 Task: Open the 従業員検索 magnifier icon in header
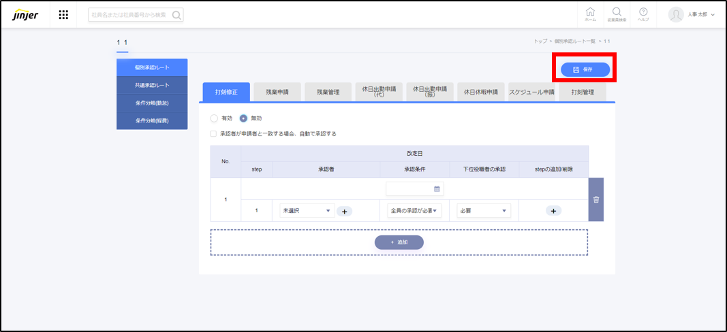tap(617, 14)
